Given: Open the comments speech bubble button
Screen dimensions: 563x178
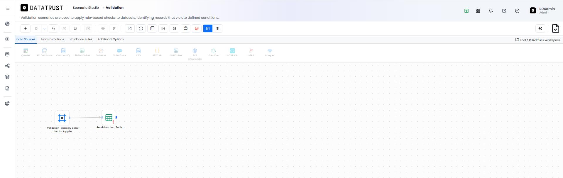Looking at the screenshot, I should 141,28.
